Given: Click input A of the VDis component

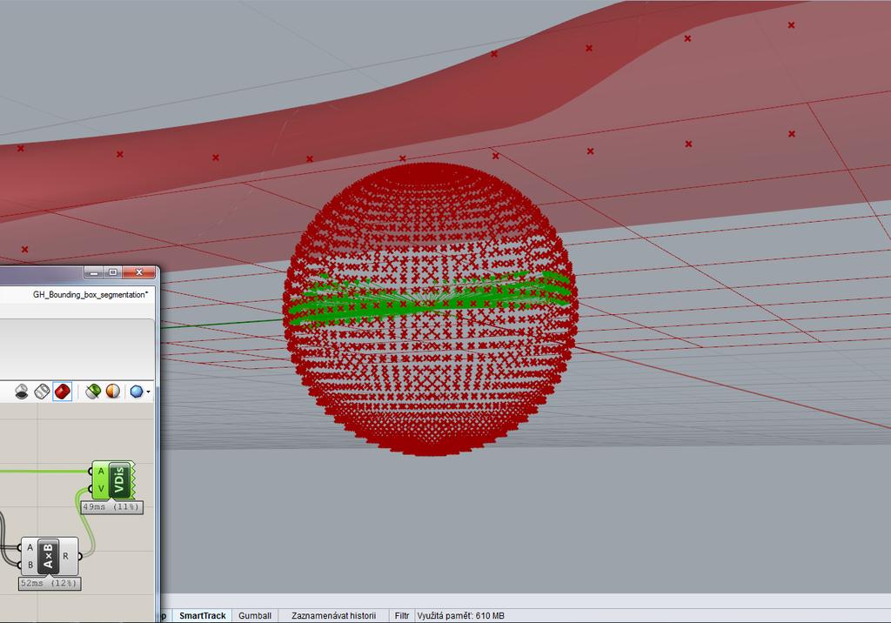Looking at the screenshot, I should [x=101, y=472].
